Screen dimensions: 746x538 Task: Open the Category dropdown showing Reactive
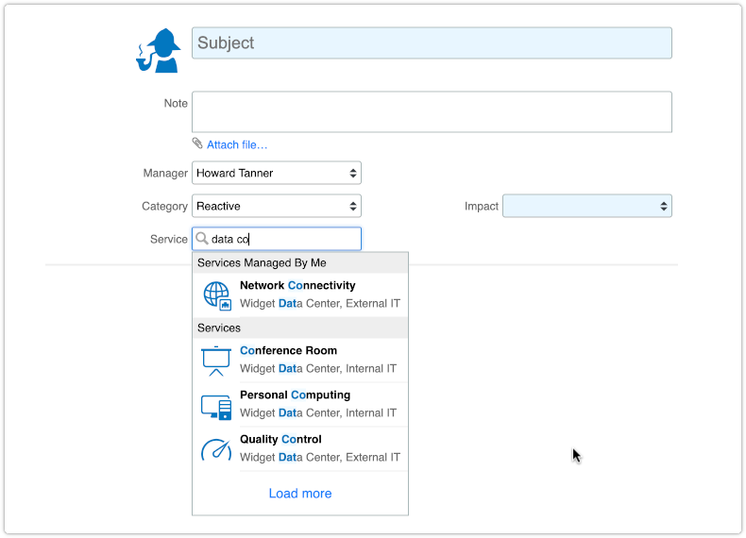pos(277,206)
